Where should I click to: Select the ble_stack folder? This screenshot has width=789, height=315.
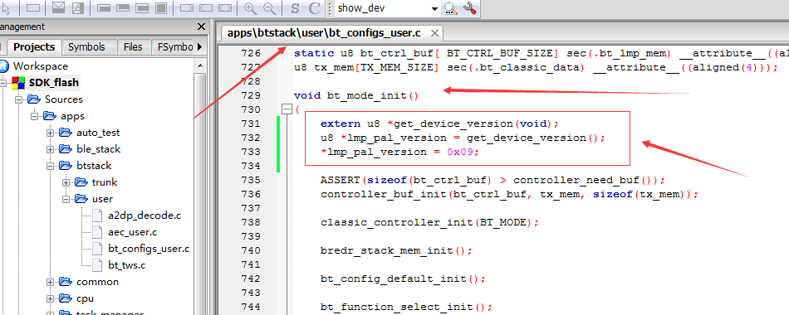point(99,149)
